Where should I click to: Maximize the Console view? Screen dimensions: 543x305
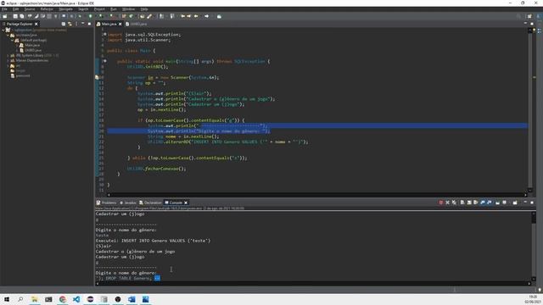pyautogui.click(x=532, y=202)
